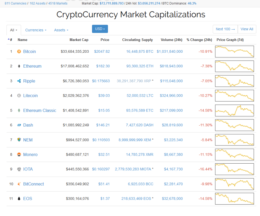Image resolution: width=260 pixels, height=216 pixels.
Task: Click the Ethereum logo icon
Action: pyautogui.click(x=19, y=66)
